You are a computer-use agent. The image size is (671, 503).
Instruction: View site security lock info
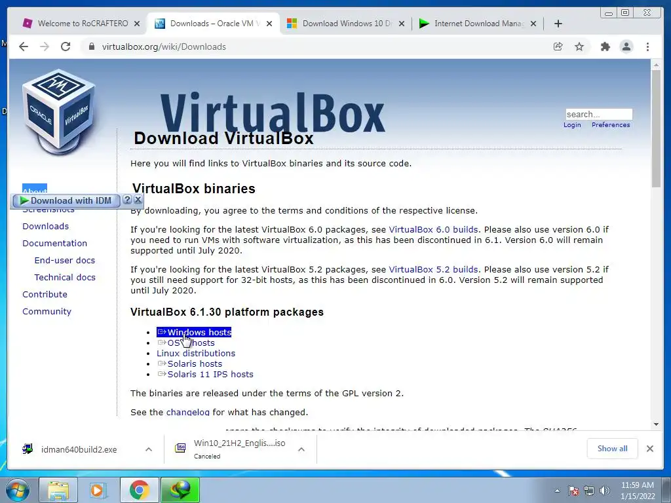pyautogui.click(x=91, y=47)
